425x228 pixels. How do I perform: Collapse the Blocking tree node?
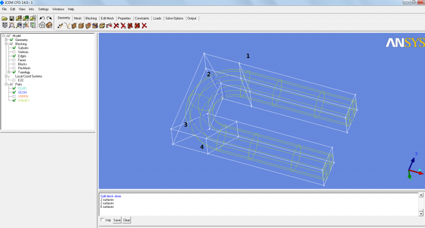(6, 44)
